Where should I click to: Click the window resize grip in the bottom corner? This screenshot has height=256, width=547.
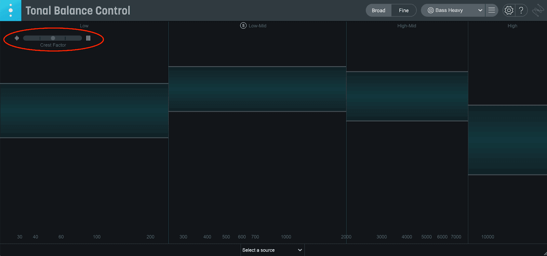coord(545,254)
